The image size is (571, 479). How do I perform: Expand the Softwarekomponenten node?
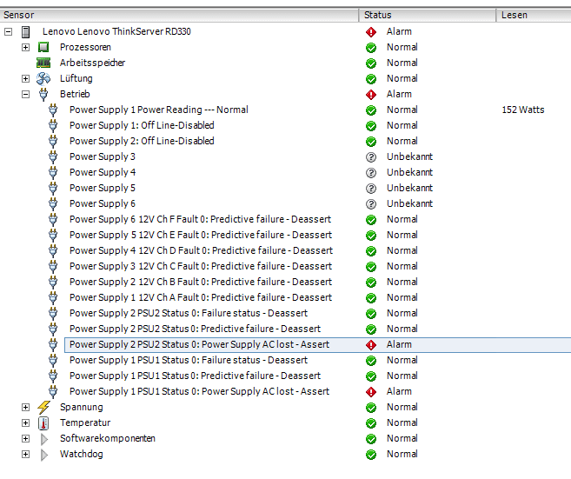pos(25,438)
